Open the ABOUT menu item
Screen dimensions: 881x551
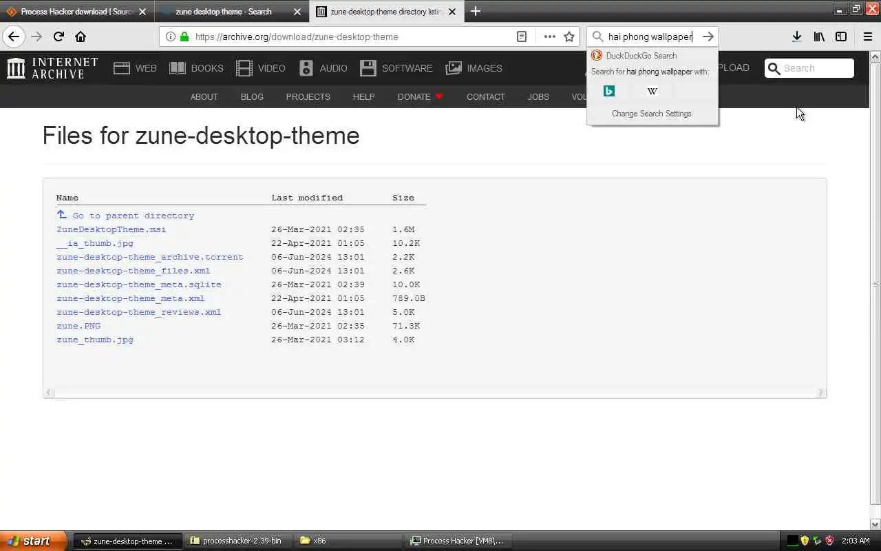tap(204, 96)
